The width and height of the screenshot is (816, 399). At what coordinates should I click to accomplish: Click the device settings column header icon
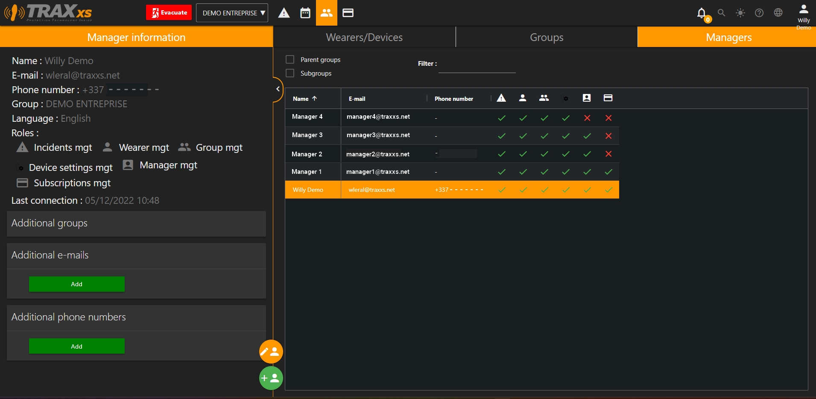[565, 98]
